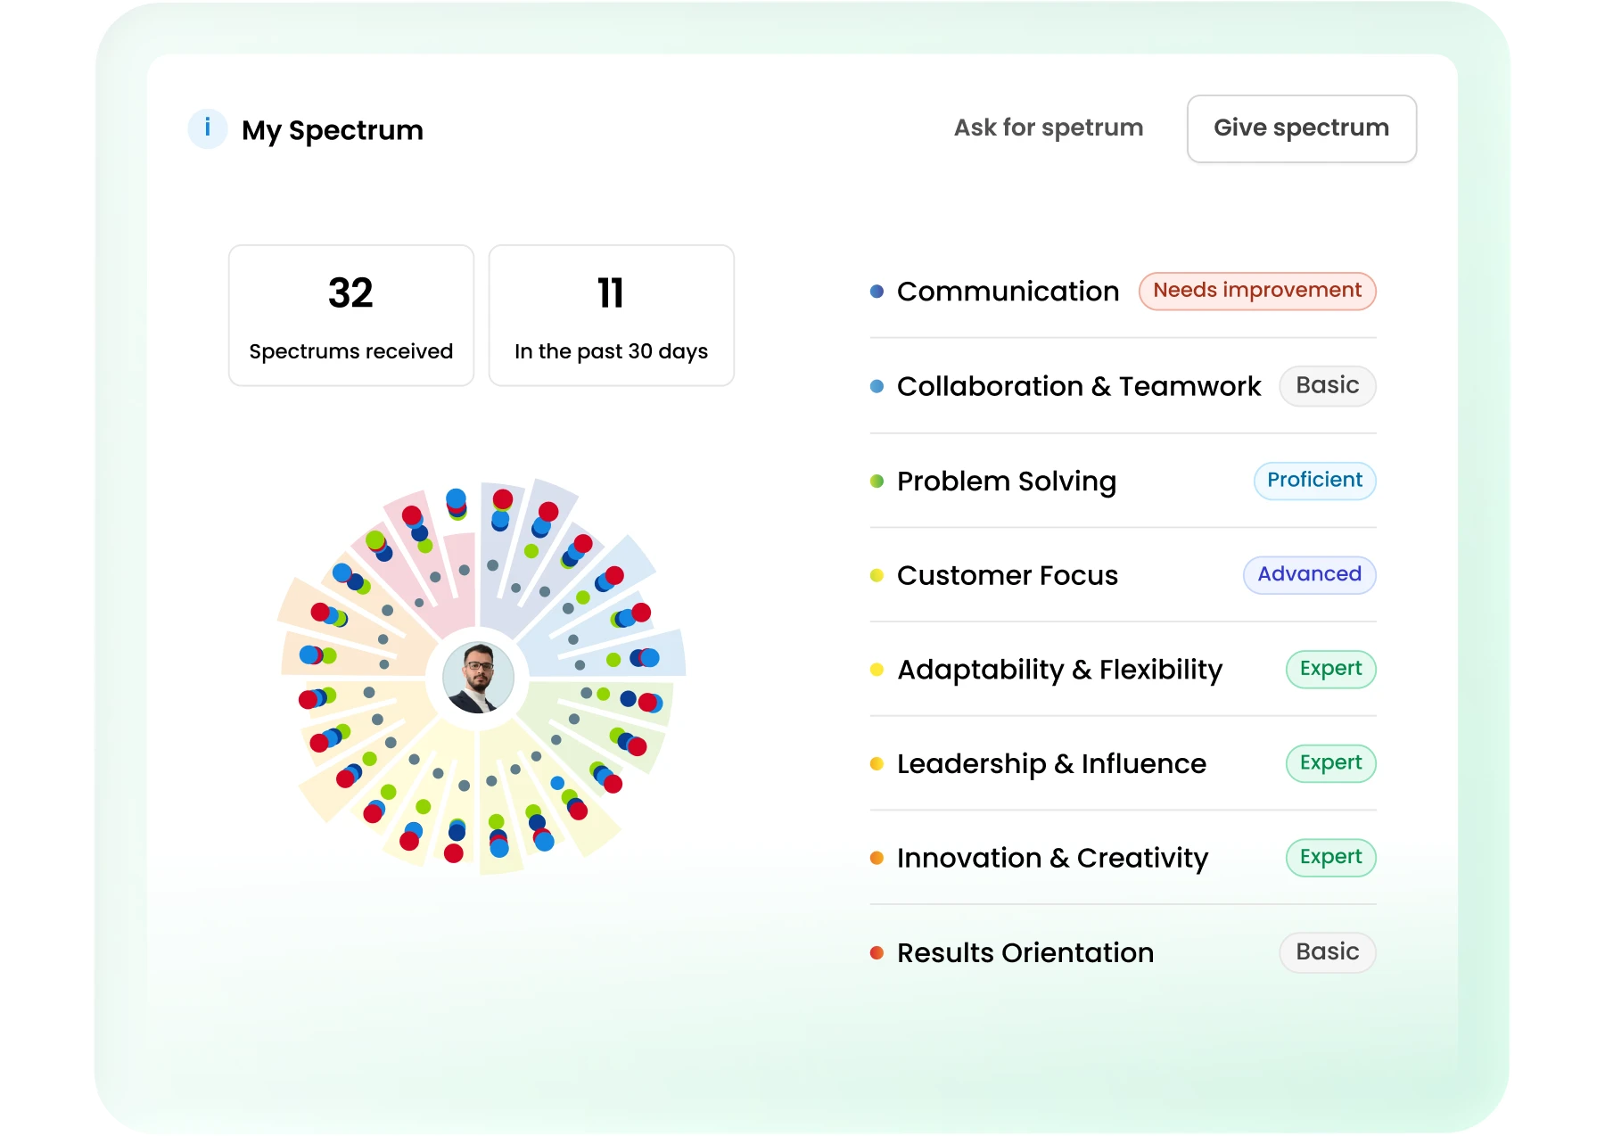This screenshot has height=1136, width=1605.
Task: Select the Leadership & Influence skill entry
Action: coord(1052,763)
